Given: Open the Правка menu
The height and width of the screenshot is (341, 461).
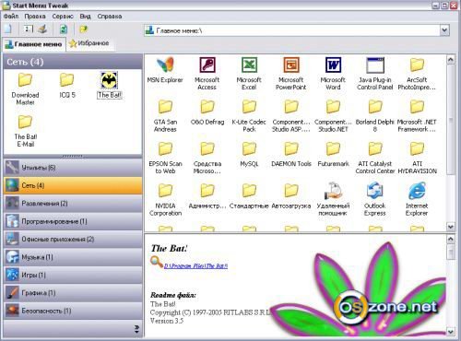Looking at the screenshot, I should (x=35, y=17).
